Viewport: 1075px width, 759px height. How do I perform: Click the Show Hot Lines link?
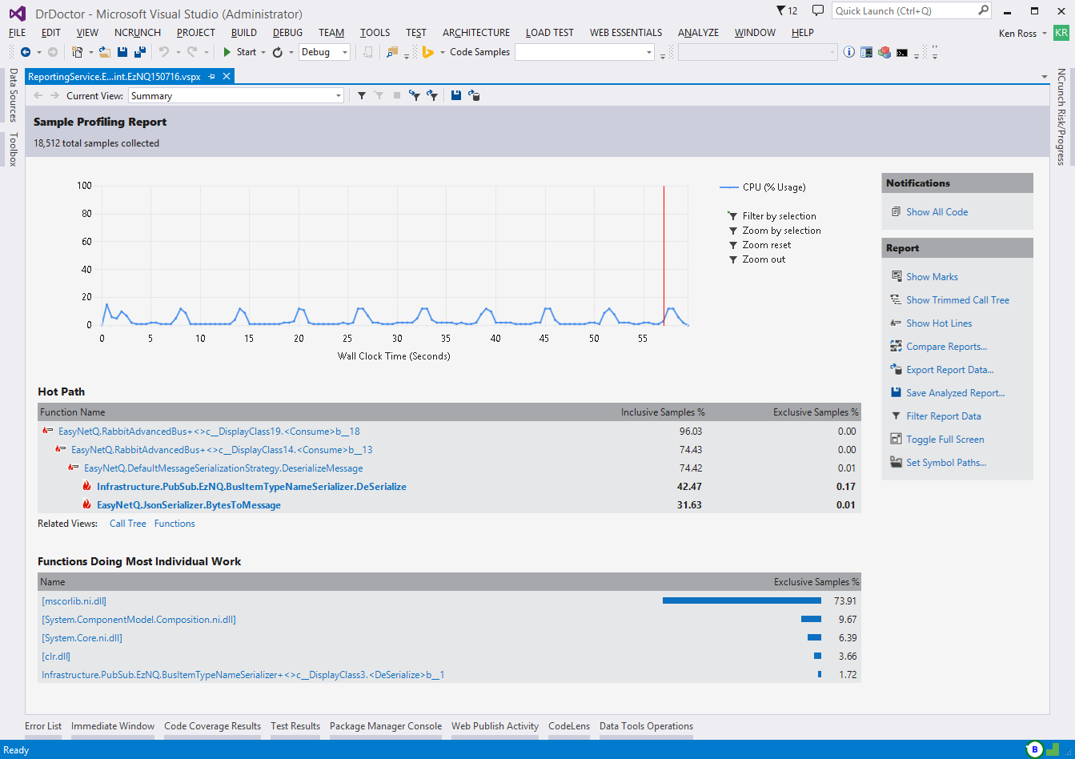pos(939,323)
